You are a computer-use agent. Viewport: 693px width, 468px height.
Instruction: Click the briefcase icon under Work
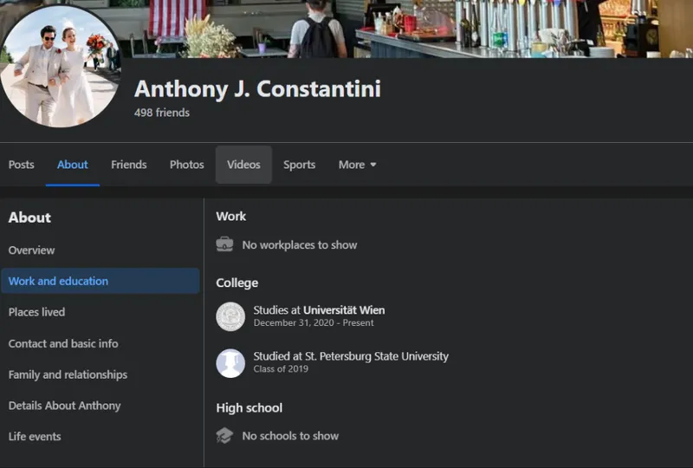224,244
